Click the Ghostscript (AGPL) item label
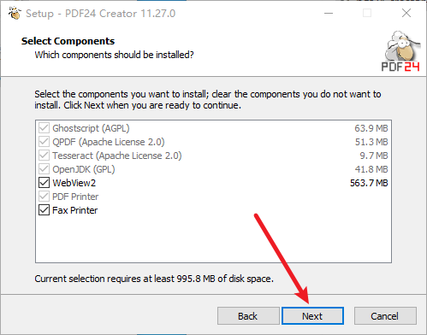The width and height of the screenshot is (427, 335). (x=91, y=128)
